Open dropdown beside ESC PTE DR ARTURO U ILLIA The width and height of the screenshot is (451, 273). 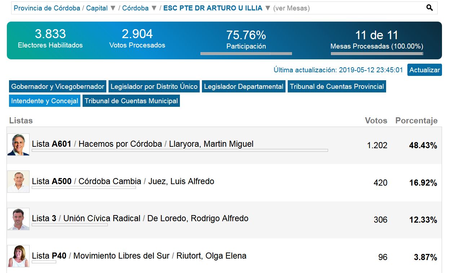(267, 8)
